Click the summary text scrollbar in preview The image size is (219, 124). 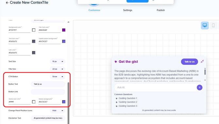[205, 72]
